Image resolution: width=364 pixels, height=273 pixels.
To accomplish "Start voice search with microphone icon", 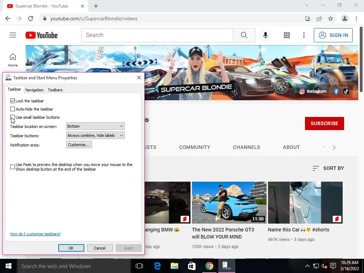I will point(265,35).
